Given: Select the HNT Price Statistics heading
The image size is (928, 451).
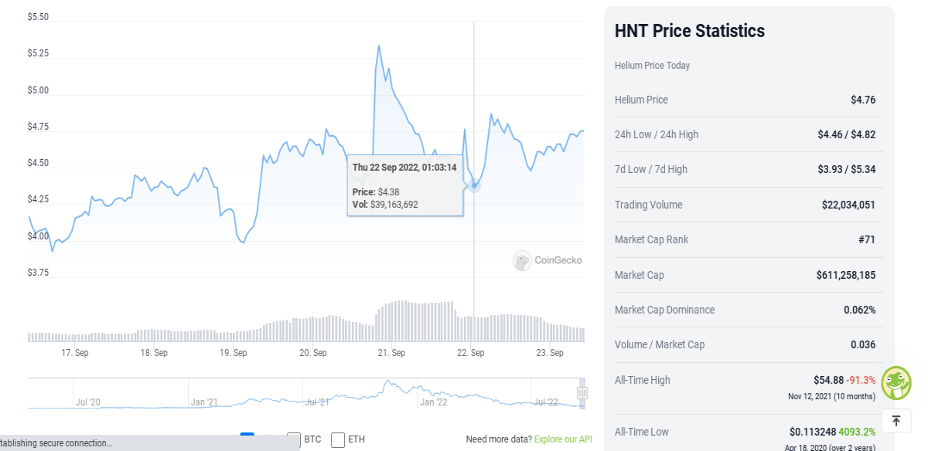Looking at the screenshot, I should coord(690,31).
